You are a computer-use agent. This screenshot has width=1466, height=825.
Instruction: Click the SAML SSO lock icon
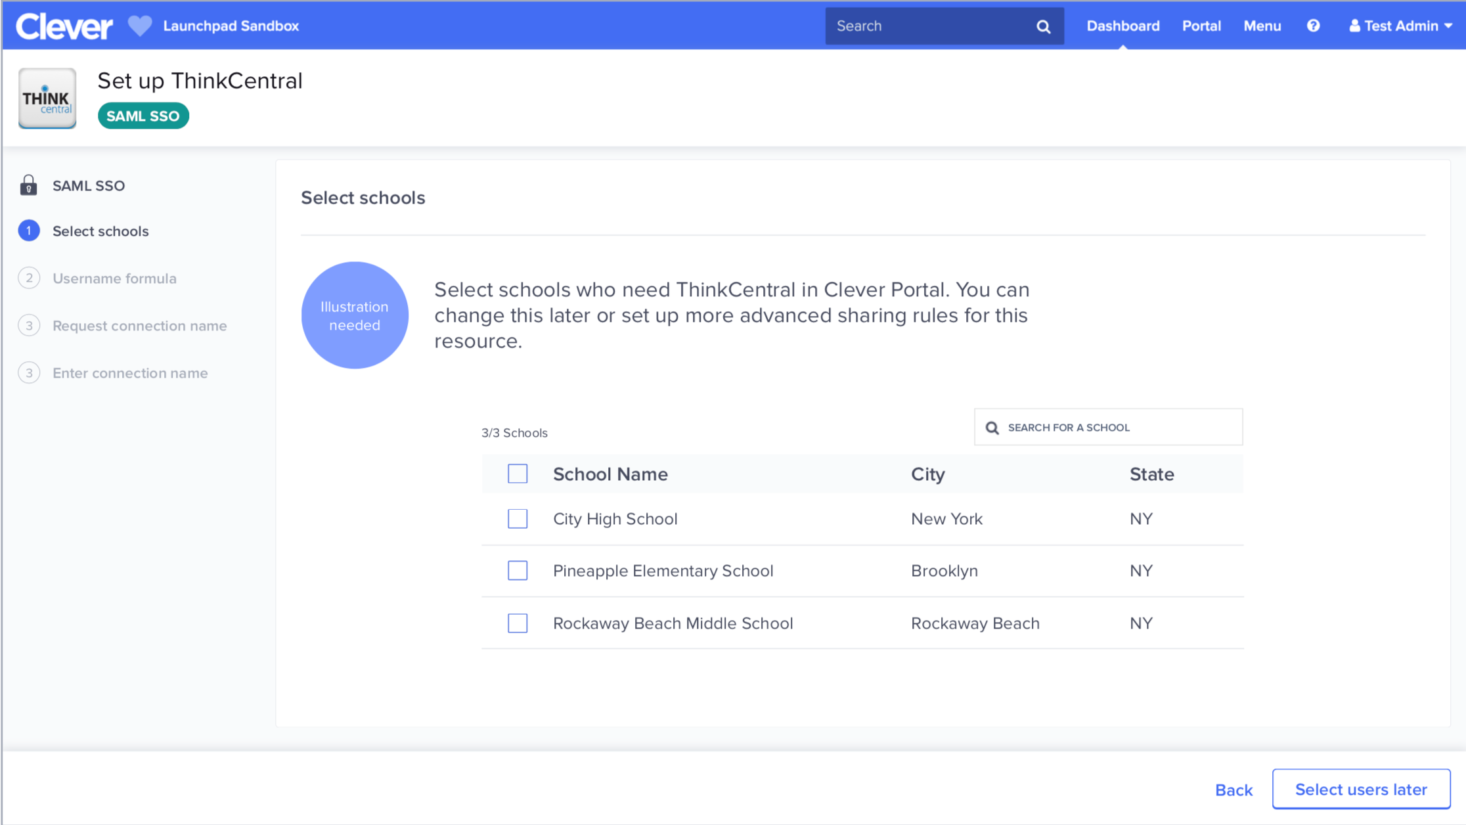[28, 185]
